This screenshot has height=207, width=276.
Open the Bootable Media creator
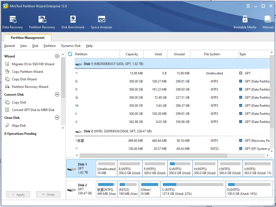pos(245,22)
